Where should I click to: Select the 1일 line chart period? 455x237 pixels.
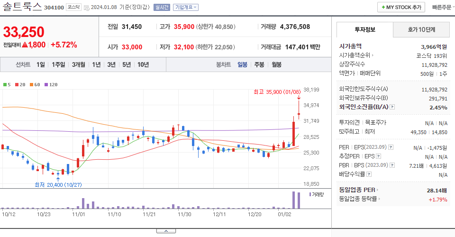click(x=41, y=64)
